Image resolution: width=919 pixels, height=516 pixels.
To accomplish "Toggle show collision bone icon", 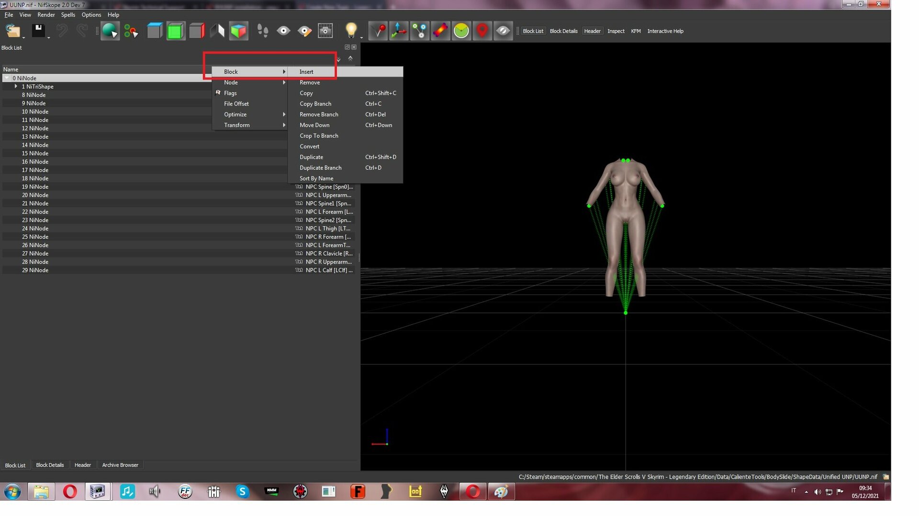I will click(x=440, y=31).
